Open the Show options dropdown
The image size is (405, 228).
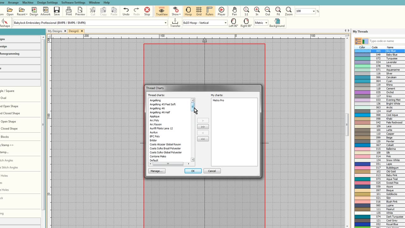pyautogui.click(x=176, y=11)
